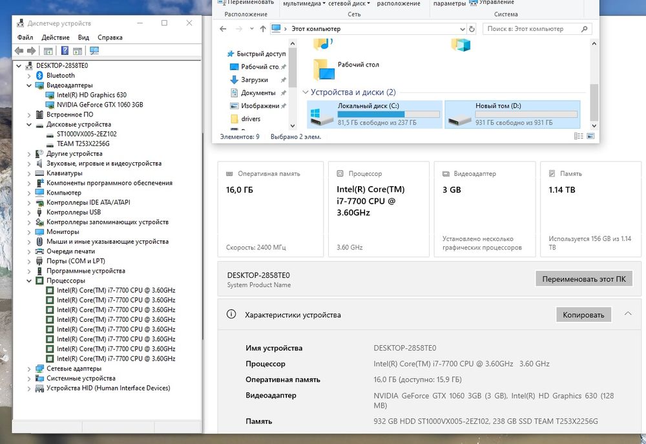Click Управление in Explorer ribbon

point(492,3)
